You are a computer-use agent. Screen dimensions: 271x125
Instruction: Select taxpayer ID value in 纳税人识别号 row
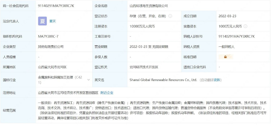pos(237,37)
